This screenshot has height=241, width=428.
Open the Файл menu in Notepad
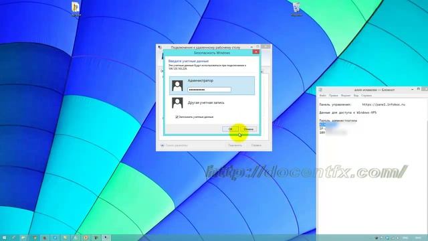(x=322, y=96)
